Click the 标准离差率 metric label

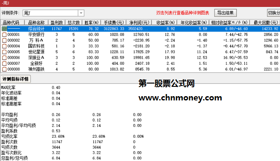11,104
